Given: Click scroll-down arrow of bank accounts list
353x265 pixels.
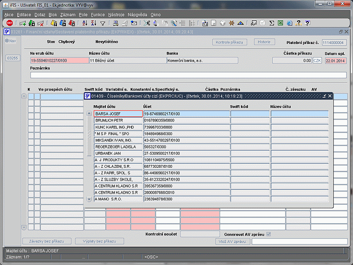Looking at the screenshot, I should coord(89,199).
